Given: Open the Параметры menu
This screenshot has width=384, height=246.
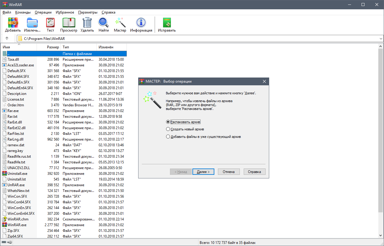Looking at the screenshot, I should (x=88, y=12).
